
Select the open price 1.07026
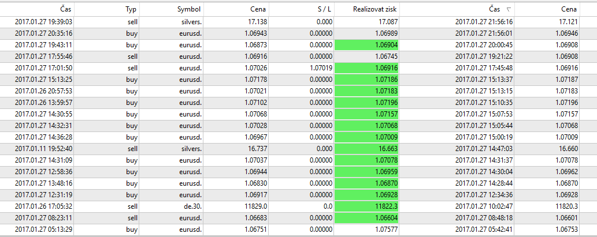coord(255,69)
